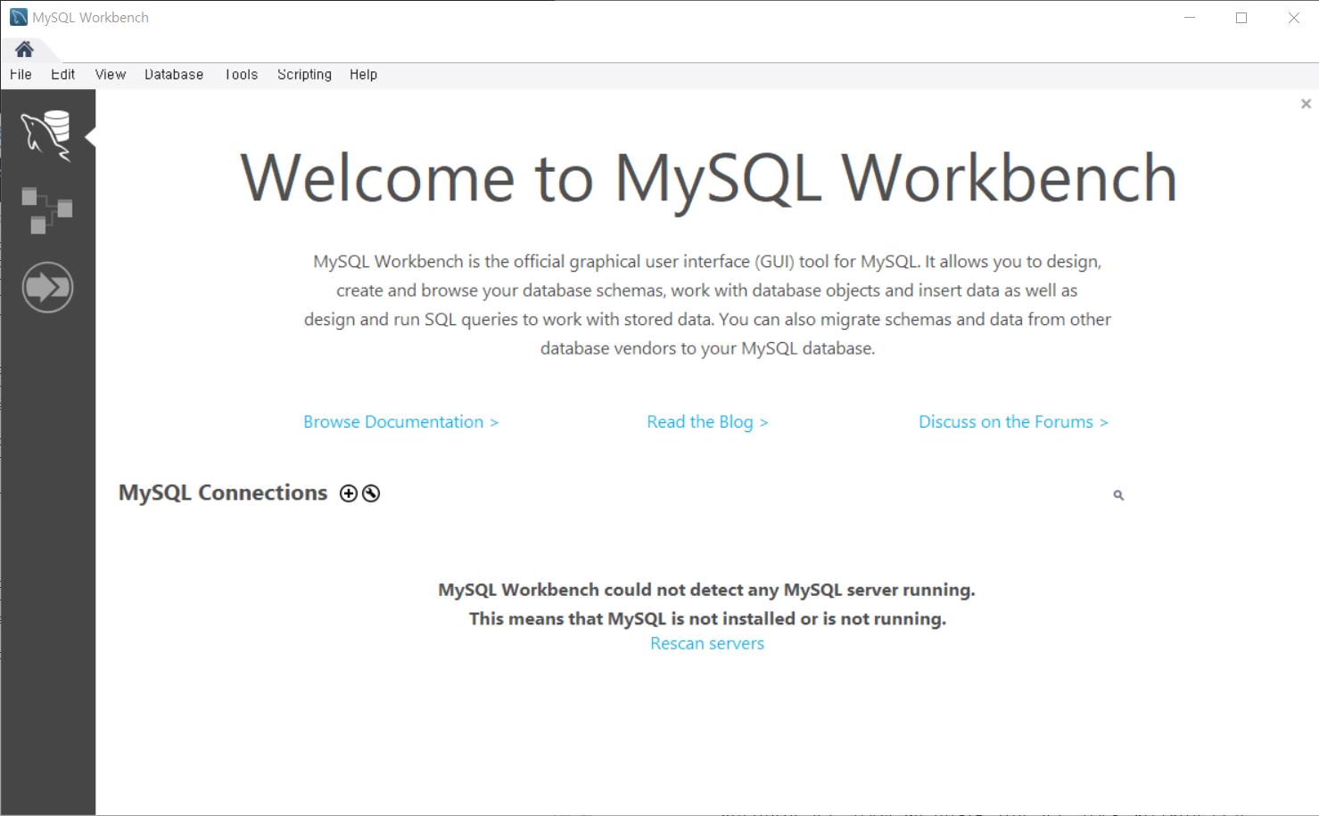This screenshot has height=816, width=1319.
Task: Open the Tools menu
Action: [241, 75]
